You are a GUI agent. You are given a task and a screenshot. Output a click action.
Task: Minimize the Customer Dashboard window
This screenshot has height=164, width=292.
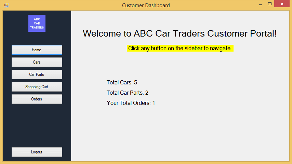[x=261, y=4]
